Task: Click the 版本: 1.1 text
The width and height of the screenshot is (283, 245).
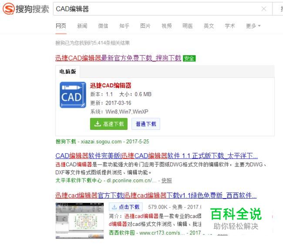Action: pyautogui.click(x=101, y=94)
